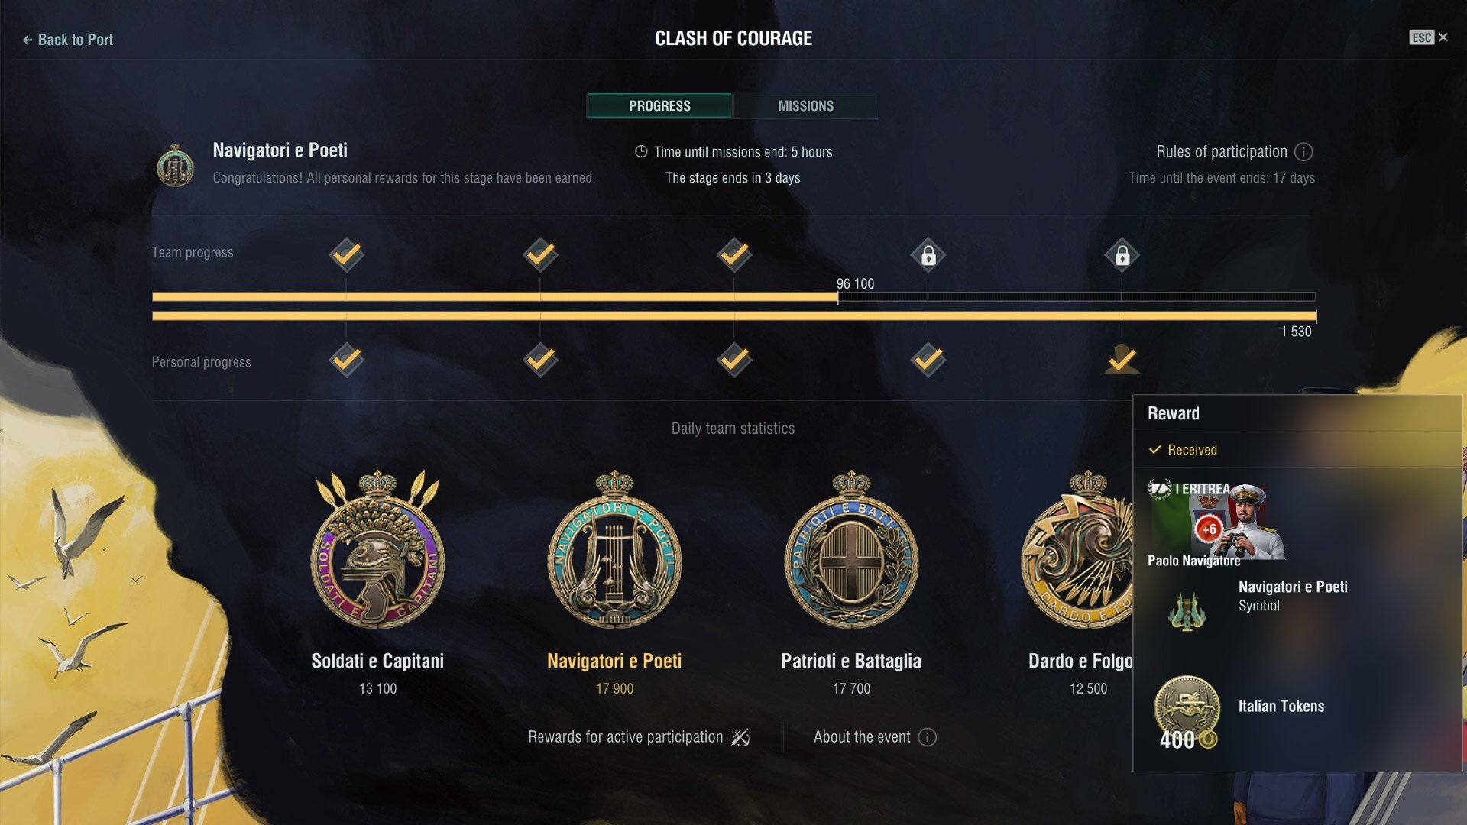Click the Dardo e Folgore team emblem

tap(1077, 550)
